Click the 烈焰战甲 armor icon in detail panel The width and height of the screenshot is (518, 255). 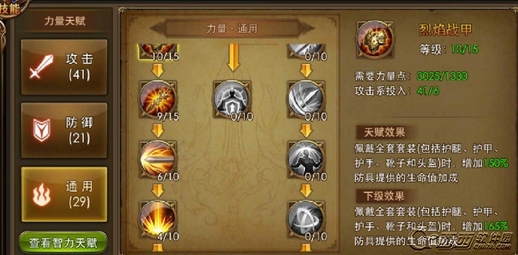(x=375, y=40)
